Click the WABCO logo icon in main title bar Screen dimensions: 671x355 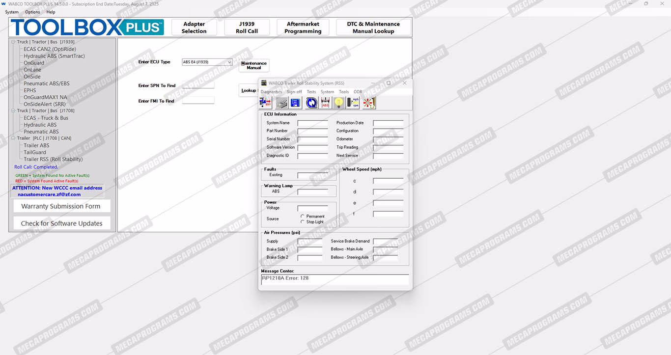pyautogui.click(x=3, y=3)
